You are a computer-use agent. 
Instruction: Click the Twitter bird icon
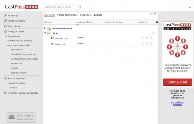click(52, 44)
